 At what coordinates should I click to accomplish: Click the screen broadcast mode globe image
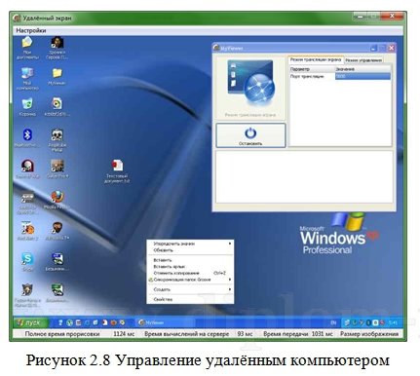[250, 84]
